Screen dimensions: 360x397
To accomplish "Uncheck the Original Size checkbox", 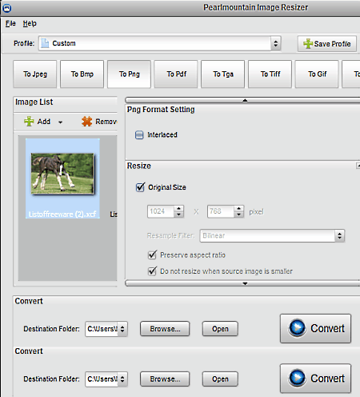I will pyautogui.click(x=140, y=187).
